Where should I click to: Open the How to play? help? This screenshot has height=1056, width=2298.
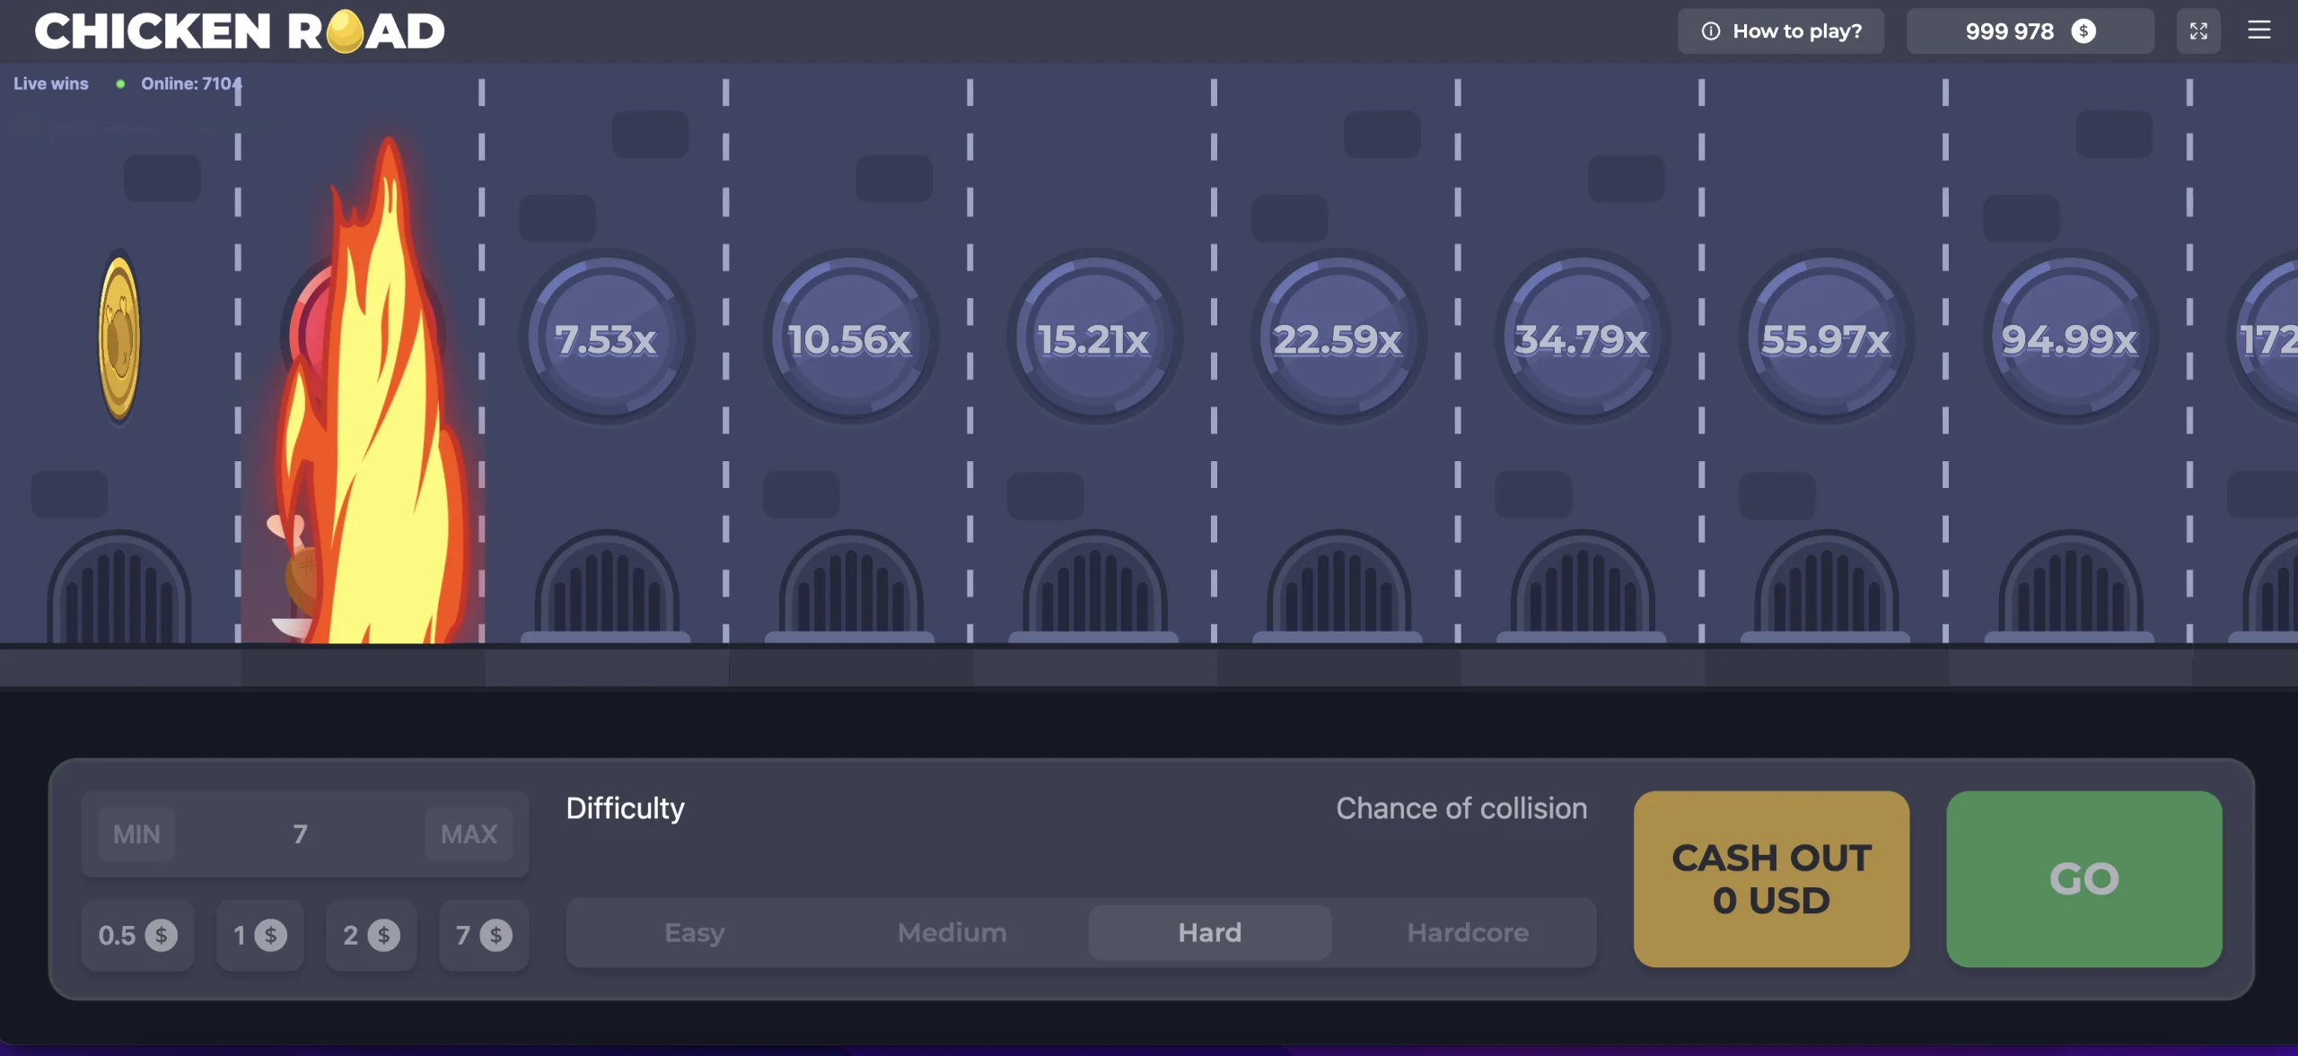coord(1781,31)
